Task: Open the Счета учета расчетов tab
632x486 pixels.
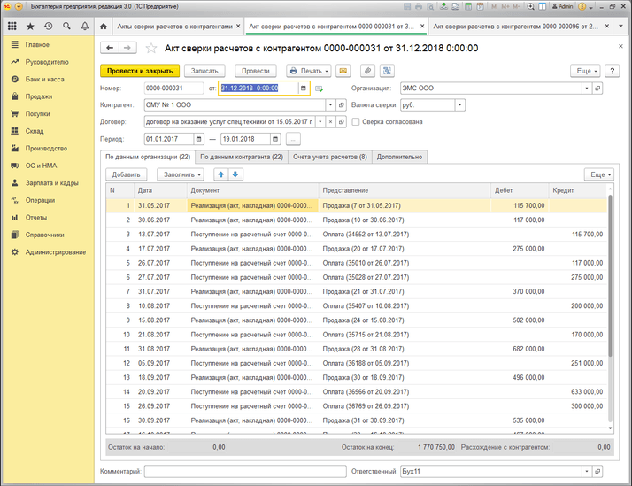Action: click(x=329, y=157)
